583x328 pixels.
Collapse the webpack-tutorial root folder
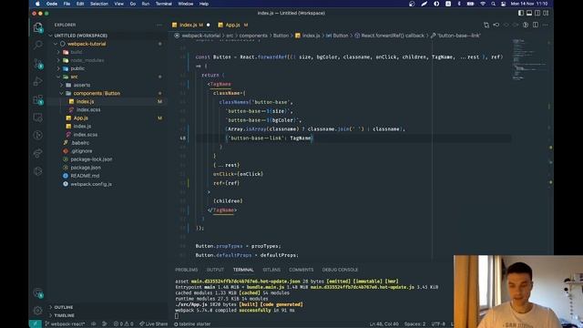87,44
